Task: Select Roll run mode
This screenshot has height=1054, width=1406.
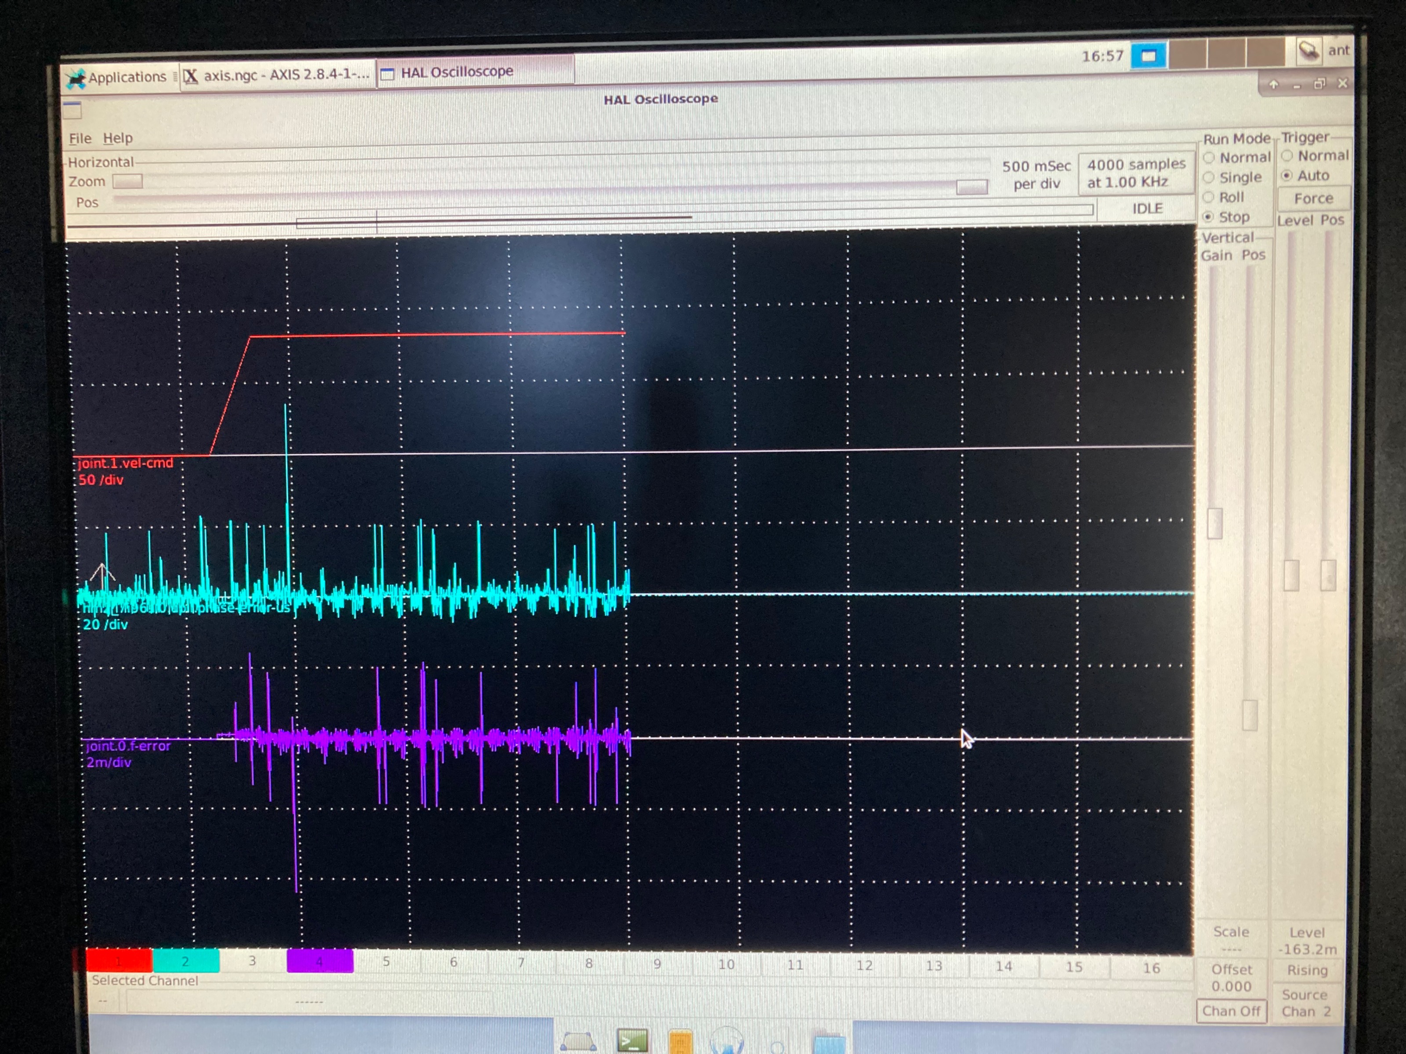Action: coord(1224,197)
